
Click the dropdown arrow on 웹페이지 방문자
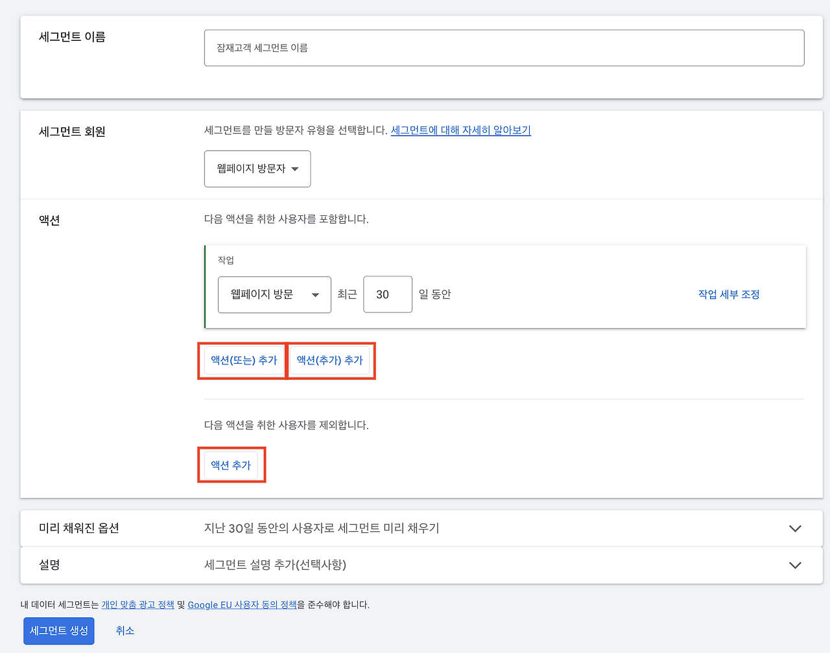(295, 169)
